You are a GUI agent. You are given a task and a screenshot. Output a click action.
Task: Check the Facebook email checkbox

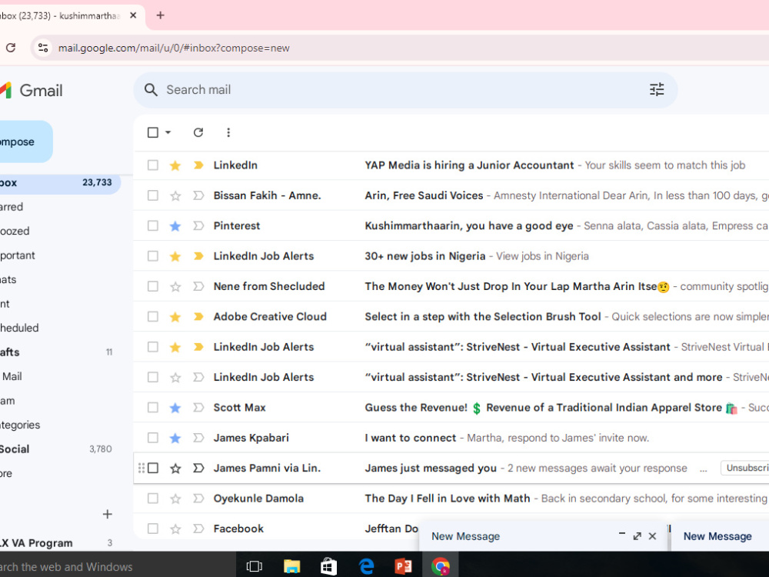153,529
